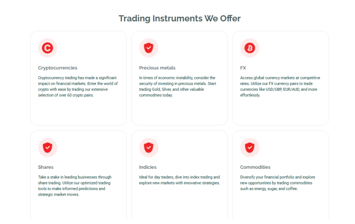Click the Shares shield icon
The height and width of the screenshot is (224, 355).
(x=47, y=148)
